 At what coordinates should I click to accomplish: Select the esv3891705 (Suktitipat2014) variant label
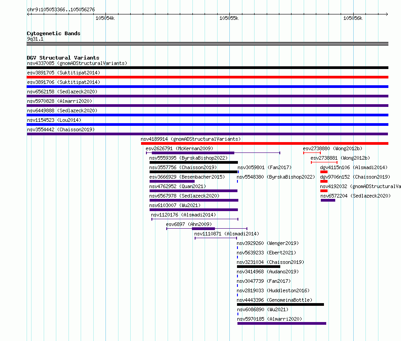(64, 73)
